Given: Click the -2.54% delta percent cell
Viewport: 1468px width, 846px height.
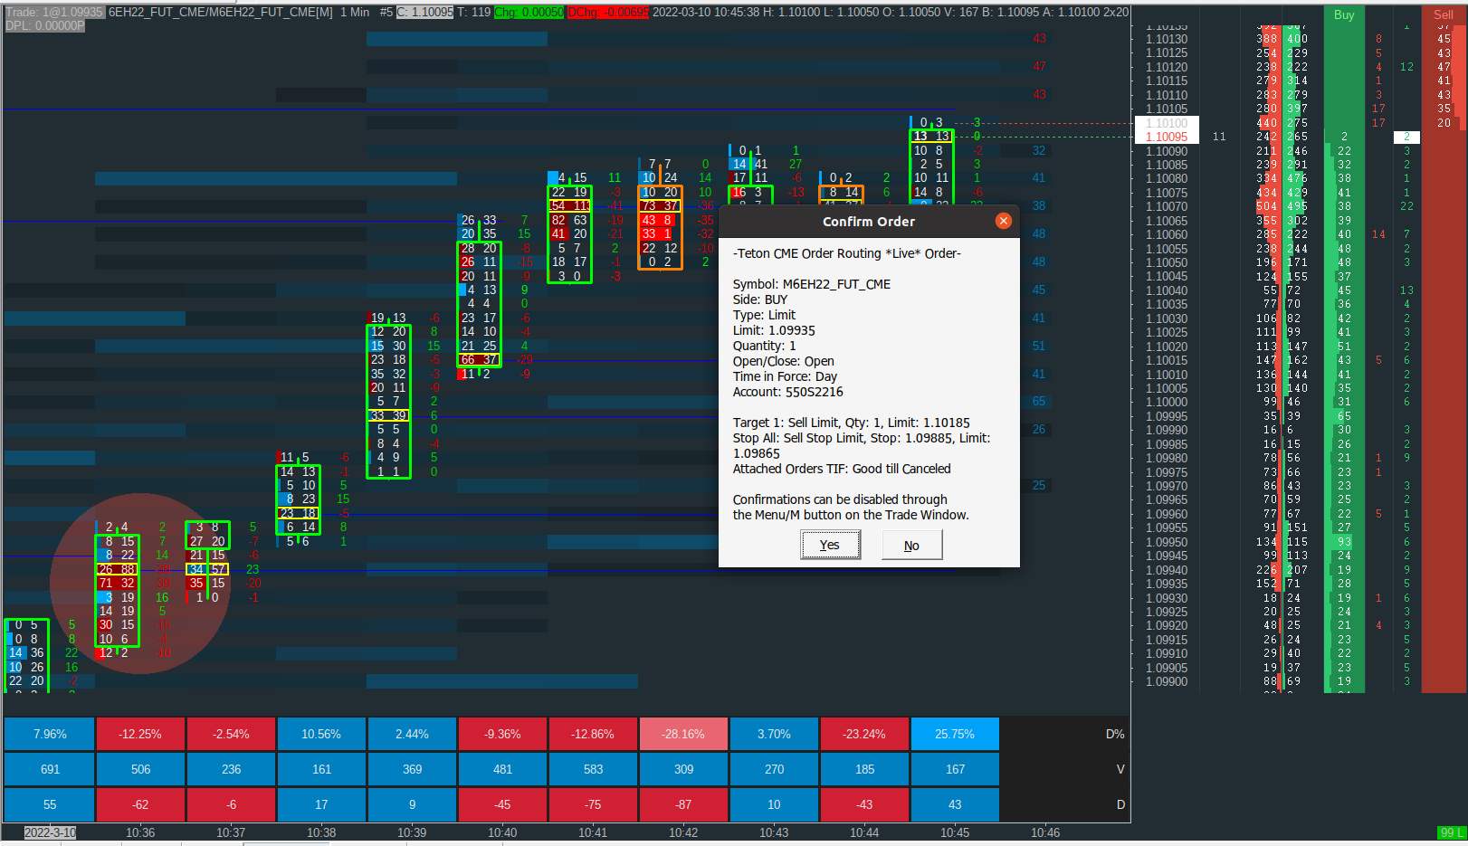Looking at the screenshot, I should (231, 734).
